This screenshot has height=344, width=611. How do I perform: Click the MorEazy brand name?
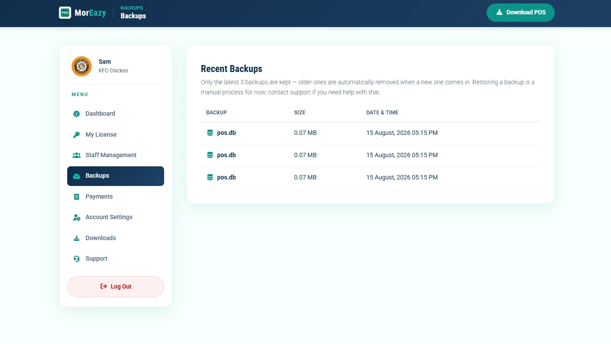tap(90, 13)
